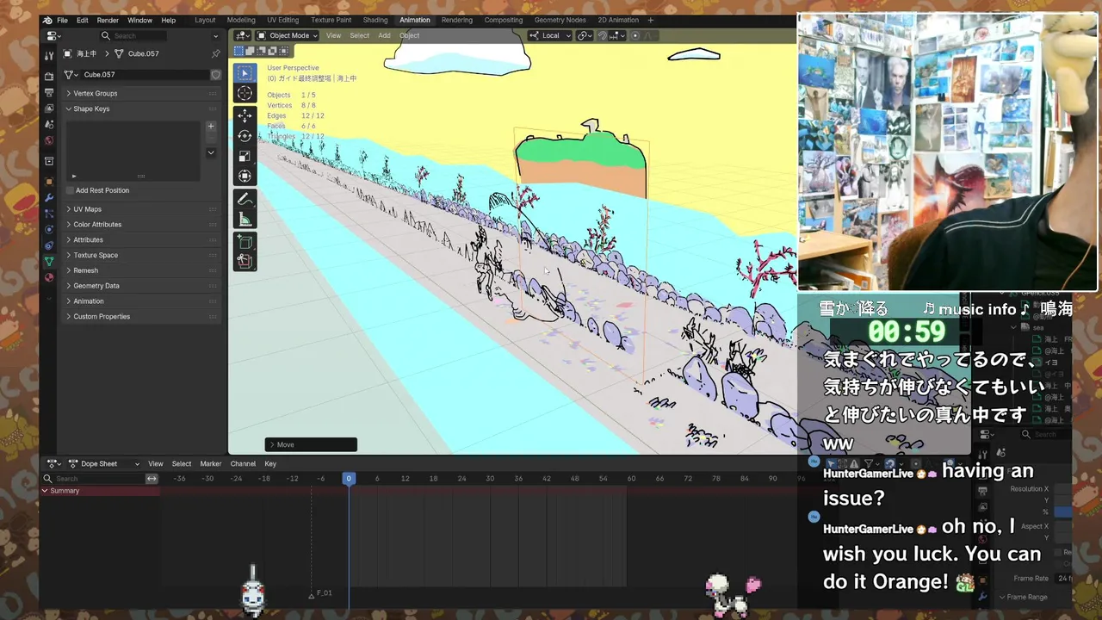
Task: Select the Transform tool
Action: (245, 176)
